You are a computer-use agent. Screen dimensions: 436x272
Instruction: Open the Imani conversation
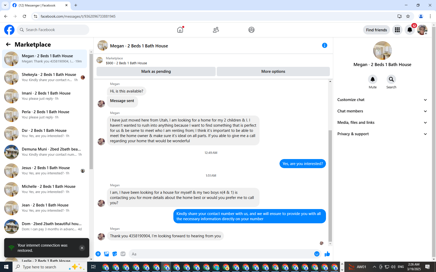tap(45, 96)
